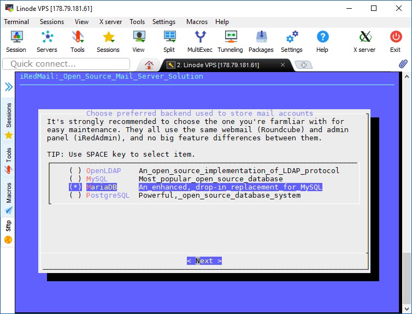Open the Tools toolbar icon
This screenshot has width=412, height=314.
[78, 42]
